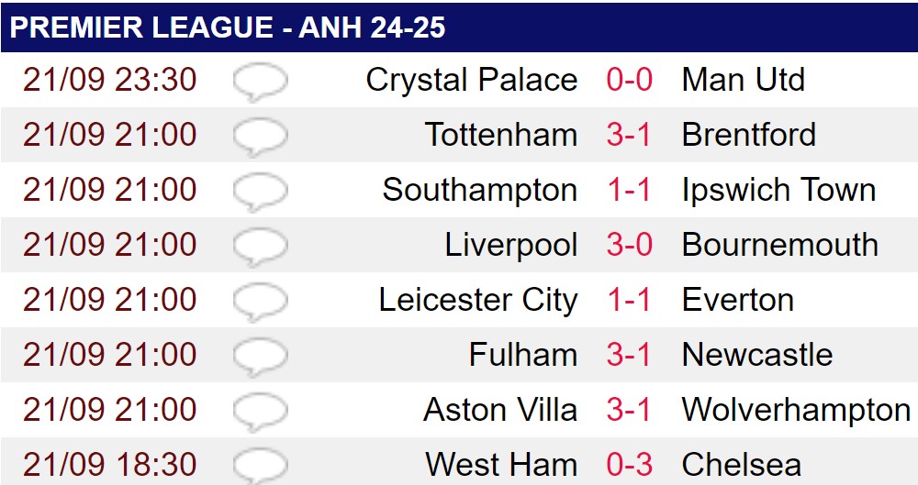The image size is (918, 485).
Task: Open the Crystal Palace team link
Action: [472, 81]
